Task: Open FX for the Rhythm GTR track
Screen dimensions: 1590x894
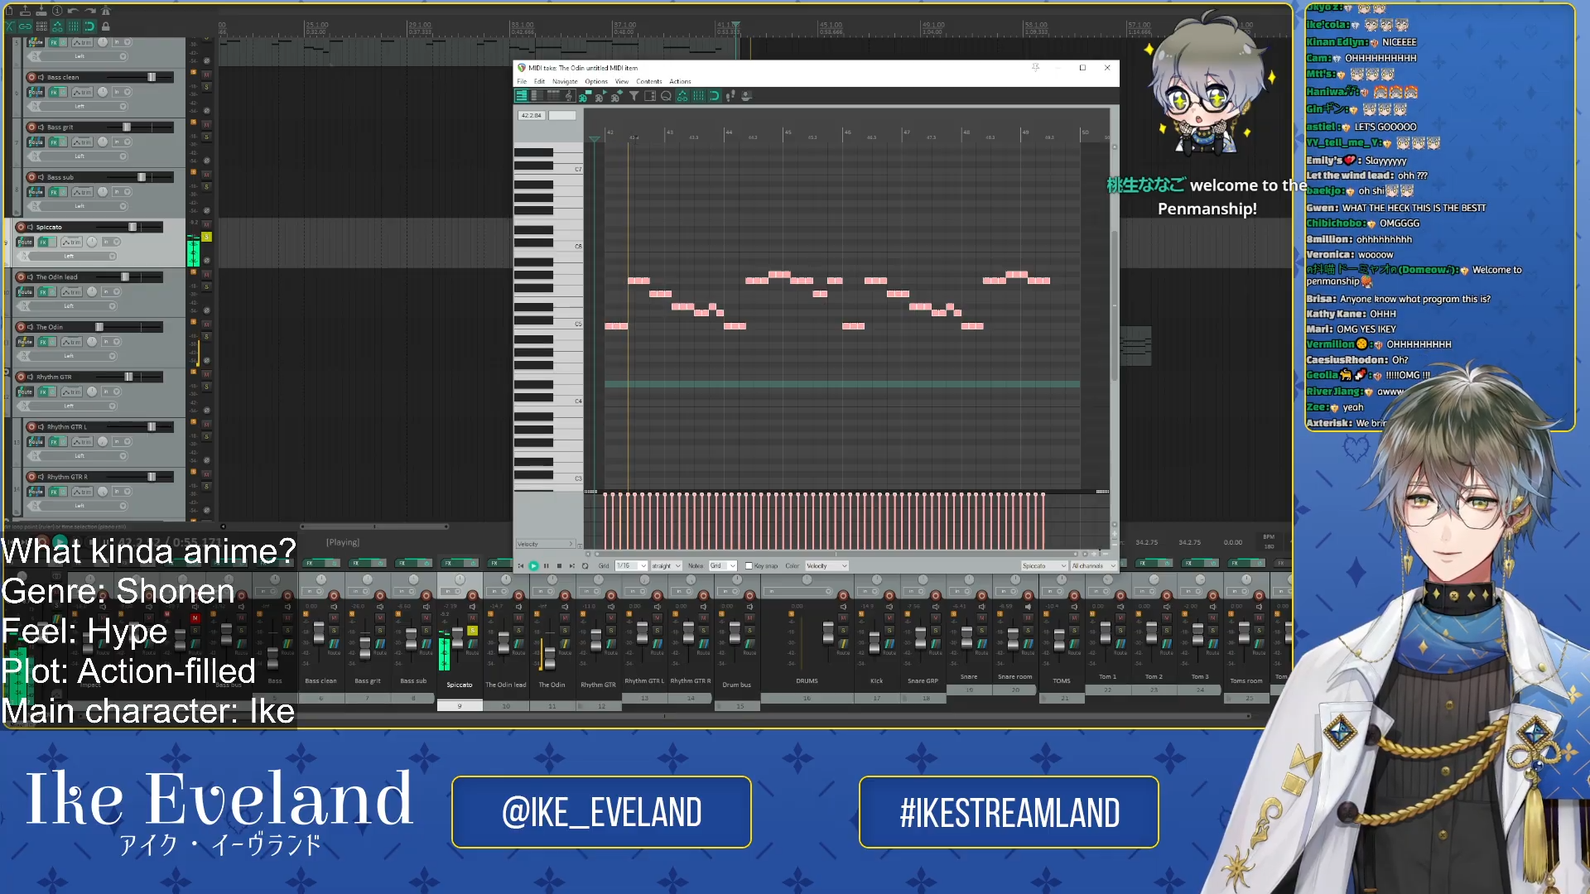Action: click(x=43, y=392)
